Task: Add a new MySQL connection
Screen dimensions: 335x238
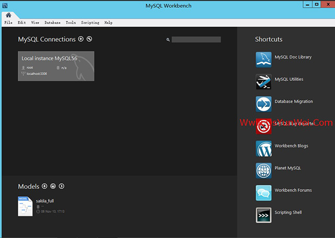Action: click(81, 39)
